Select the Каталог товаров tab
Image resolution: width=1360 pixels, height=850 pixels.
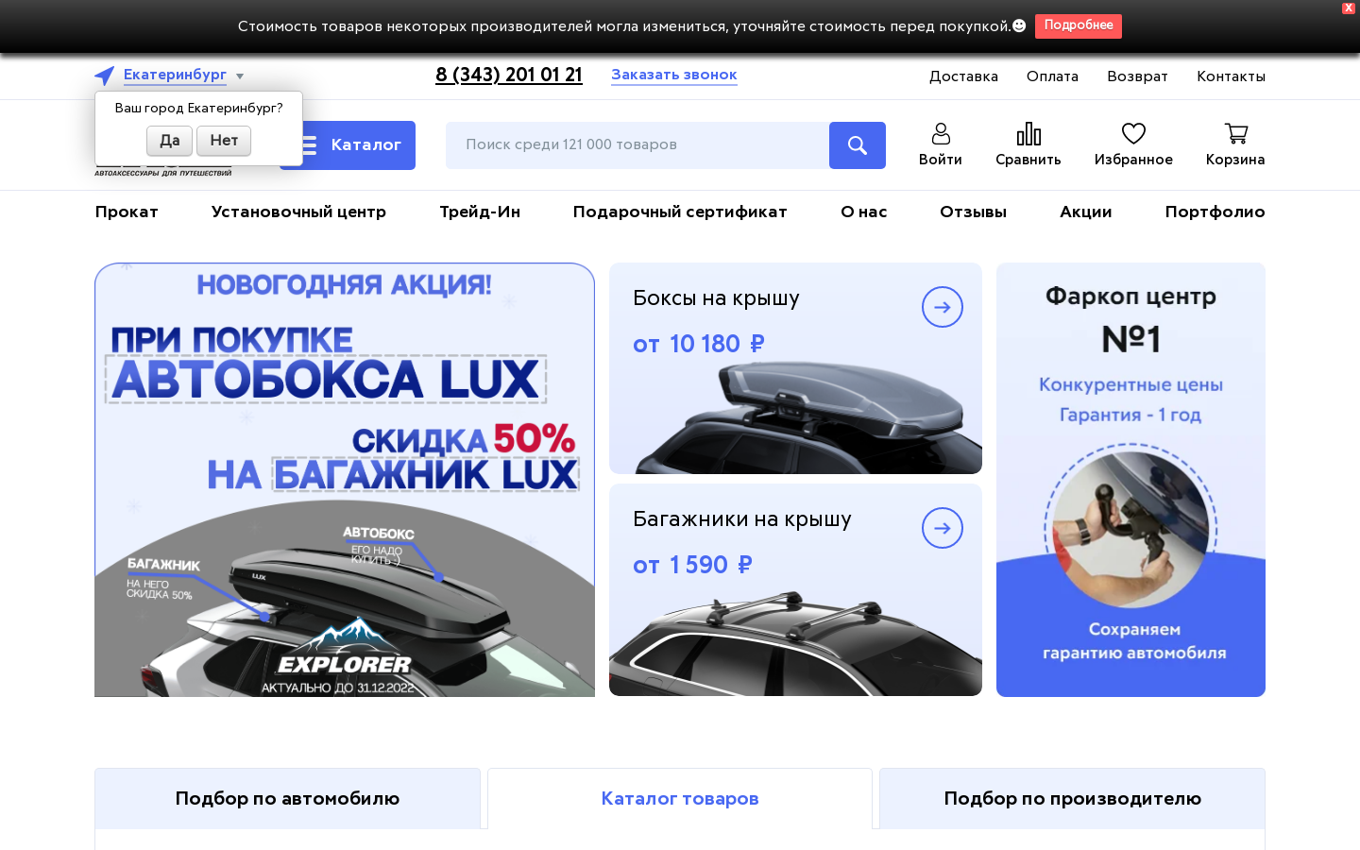pyautogui.click(x=680, y=799)
